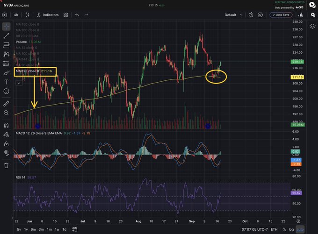Screen dimensions: 318x234
Task: Click the blue event marker near September
Action: [x=208, y=126]
